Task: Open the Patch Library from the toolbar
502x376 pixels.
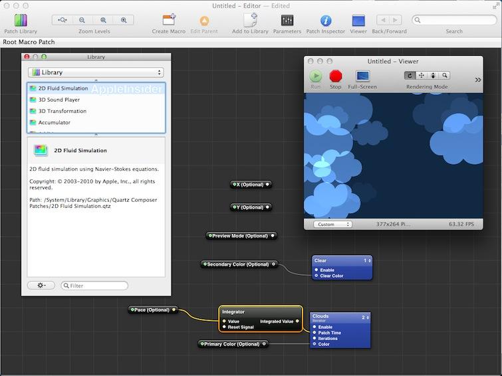Action: pyautogui.click(x=20, y=21)
